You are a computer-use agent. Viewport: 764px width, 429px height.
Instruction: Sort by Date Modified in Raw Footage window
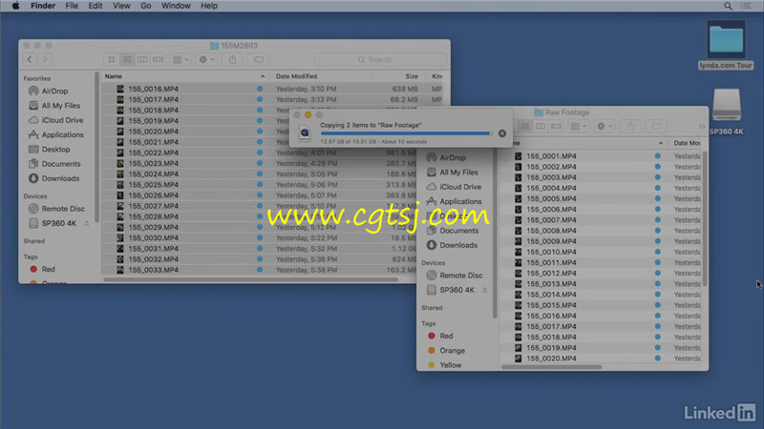click(x=687, y=143)
